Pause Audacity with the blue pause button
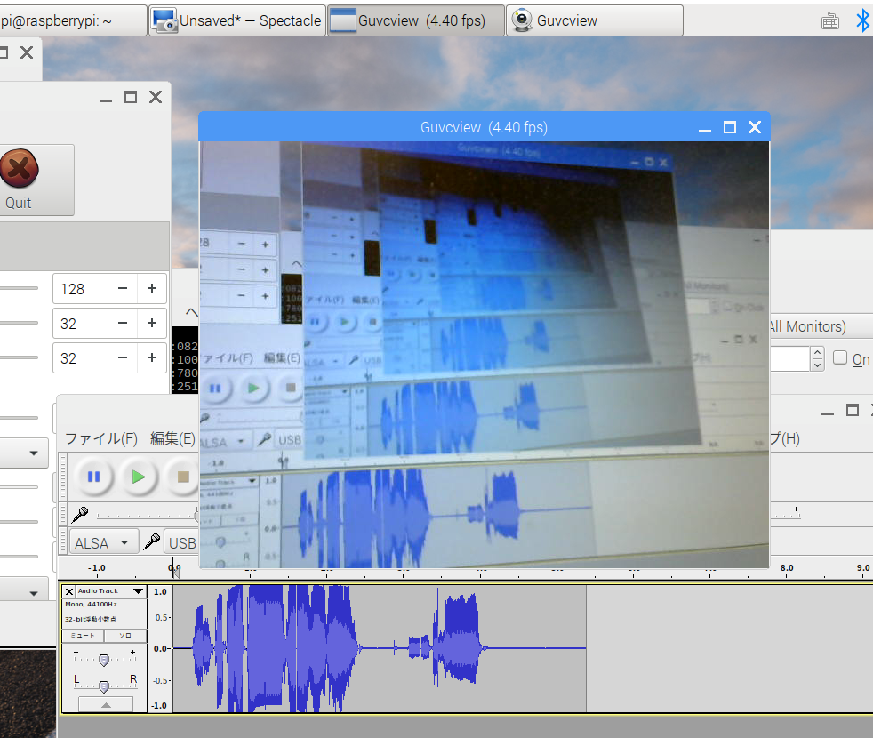The image size is (873, 738). (x=93, y=477)
